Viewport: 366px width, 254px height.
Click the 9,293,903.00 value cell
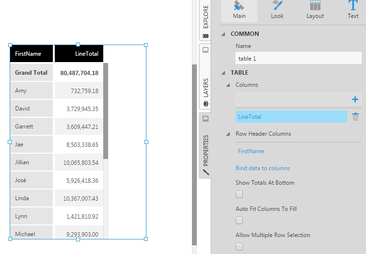pos(79,232)
